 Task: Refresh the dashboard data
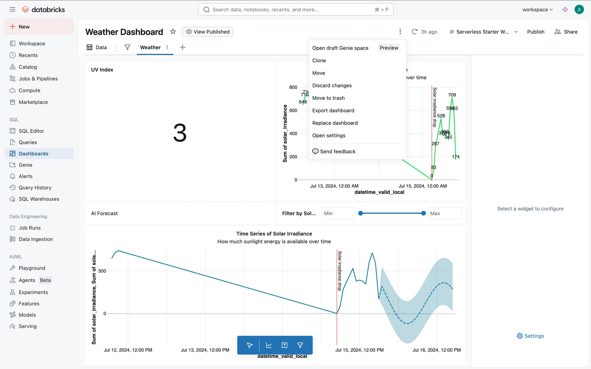point(415,32)
